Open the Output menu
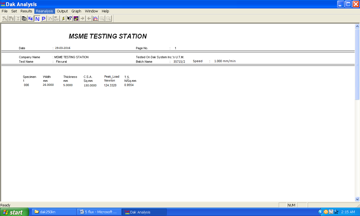The image size is (360, 216). click(62, 11)
